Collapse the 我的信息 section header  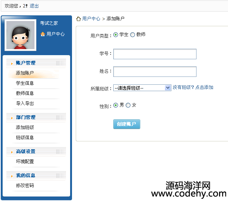[x=36, y=175]
